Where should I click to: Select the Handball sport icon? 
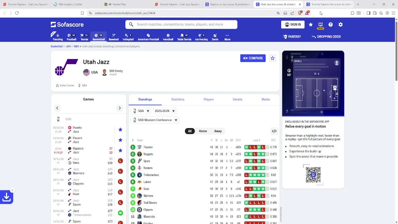point(168,37)
